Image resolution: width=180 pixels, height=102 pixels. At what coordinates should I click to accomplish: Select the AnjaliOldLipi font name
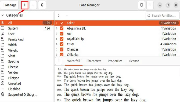click(76, 39)
